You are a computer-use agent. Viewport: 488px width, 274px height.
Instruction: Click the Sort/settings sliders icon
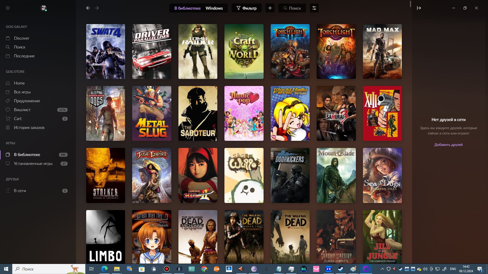click(x=314, y=8)
